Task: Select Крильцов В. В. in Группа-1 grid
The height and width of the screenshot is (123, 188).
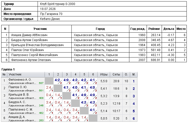Action: (19, 95)
